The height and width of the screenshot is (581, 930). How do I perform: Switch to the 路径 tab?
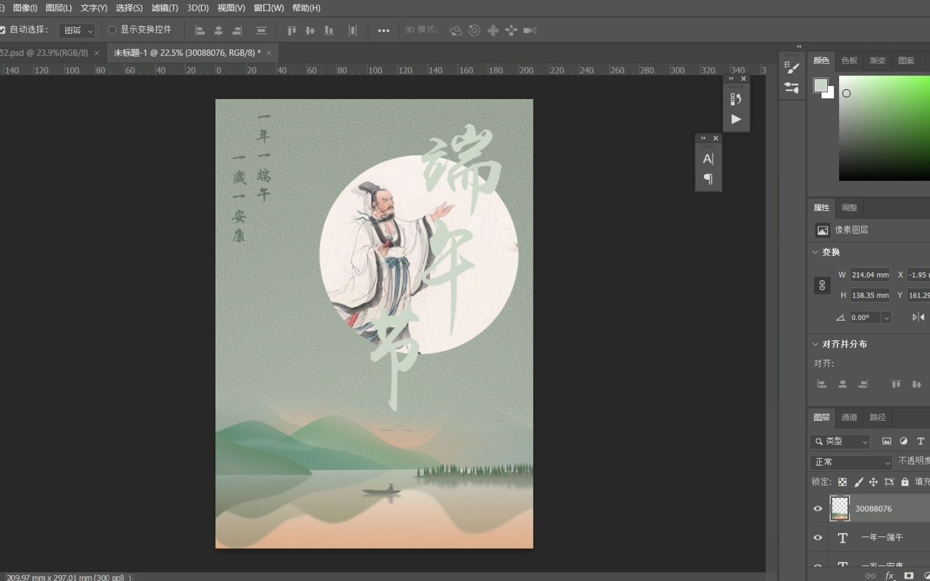click(x=877, y=417)
